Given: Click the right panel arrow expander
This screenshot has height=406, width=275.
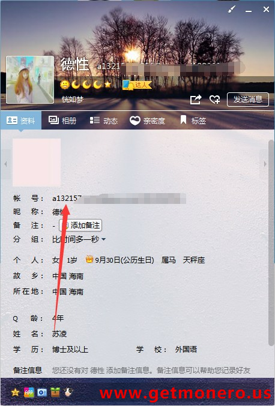Looking at the screenshot, I should [x=265, y=164].
